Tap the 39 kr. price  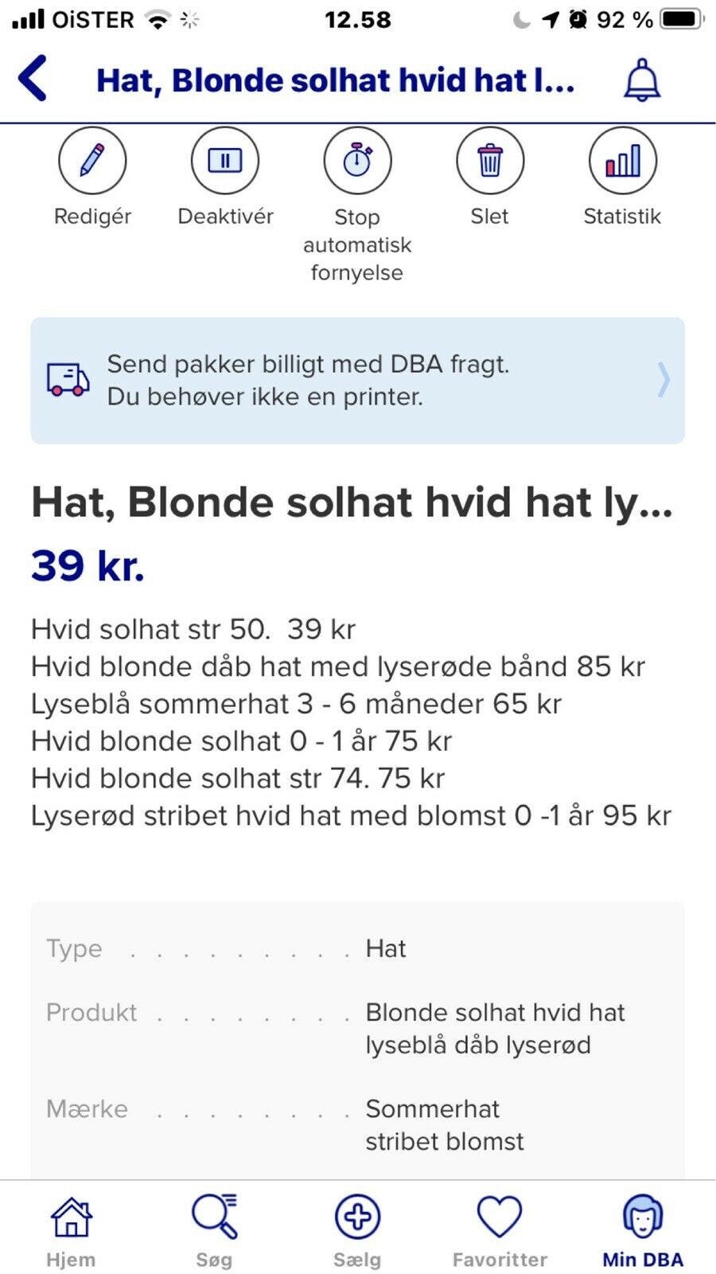tap(88, 566)
